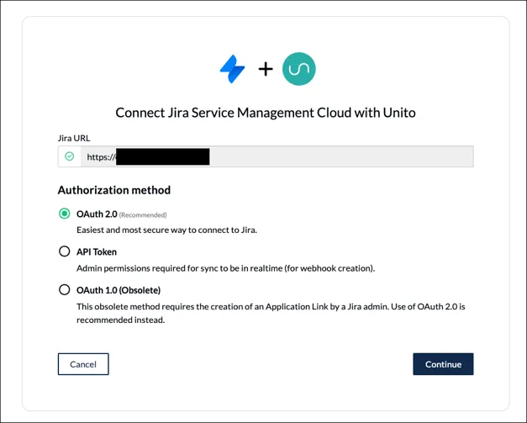This screenshot has width=527, height=423.
Task: Click the 'Jira URL' field label
Action: (74, 138)
